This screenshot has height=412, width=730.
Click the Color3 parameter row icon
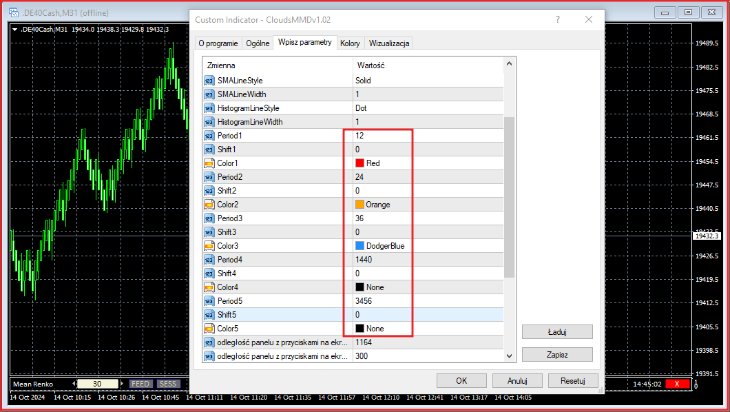(209, 246)
